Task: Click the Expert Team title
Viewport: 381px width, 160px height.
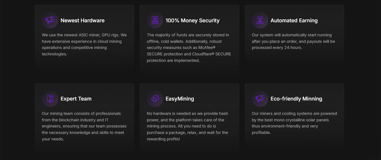Action: point(76,99)
